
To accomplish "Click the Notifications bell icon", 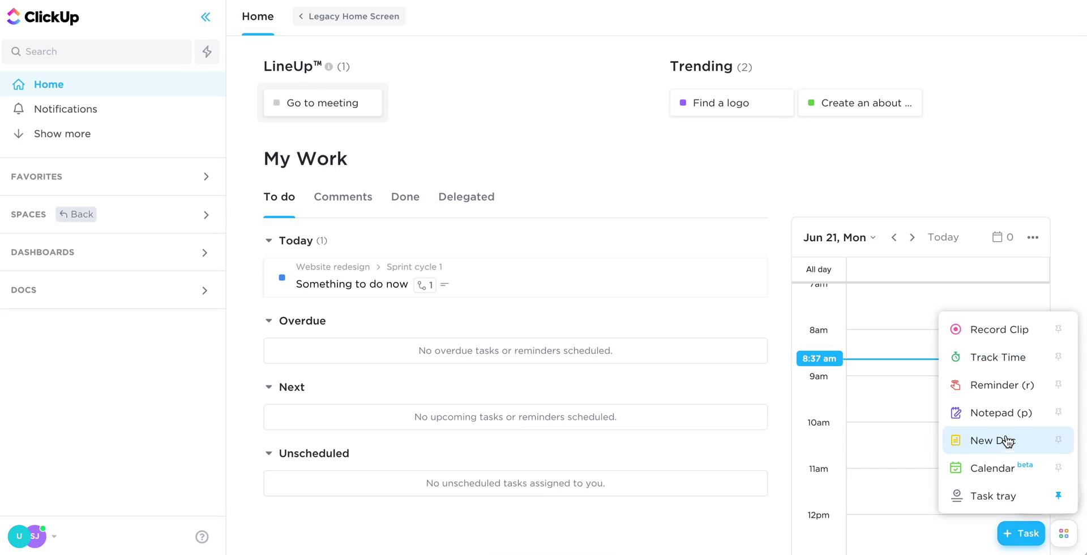I will coord(19,109).
